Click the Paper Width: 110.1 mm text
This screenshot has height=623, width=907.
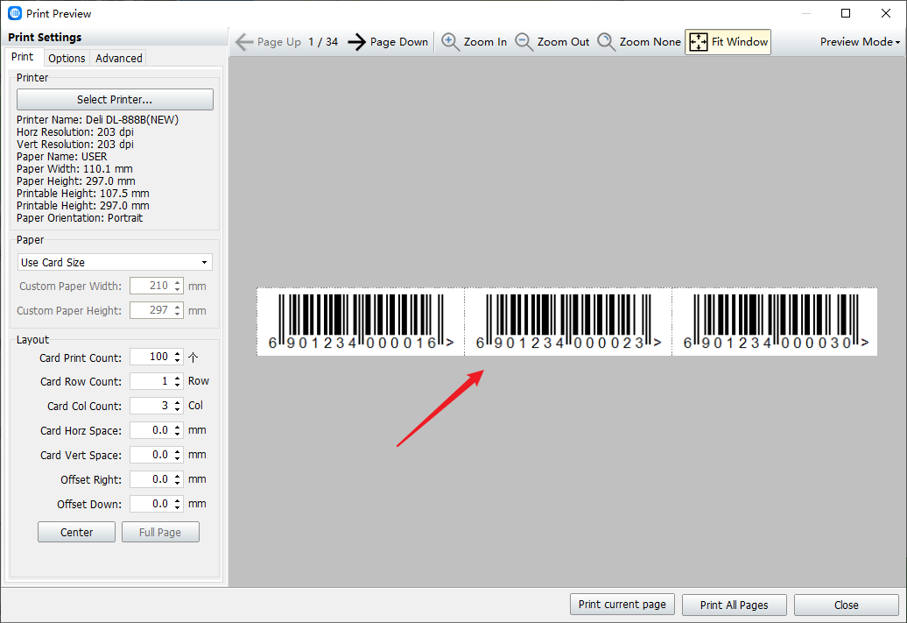(74, 169)
